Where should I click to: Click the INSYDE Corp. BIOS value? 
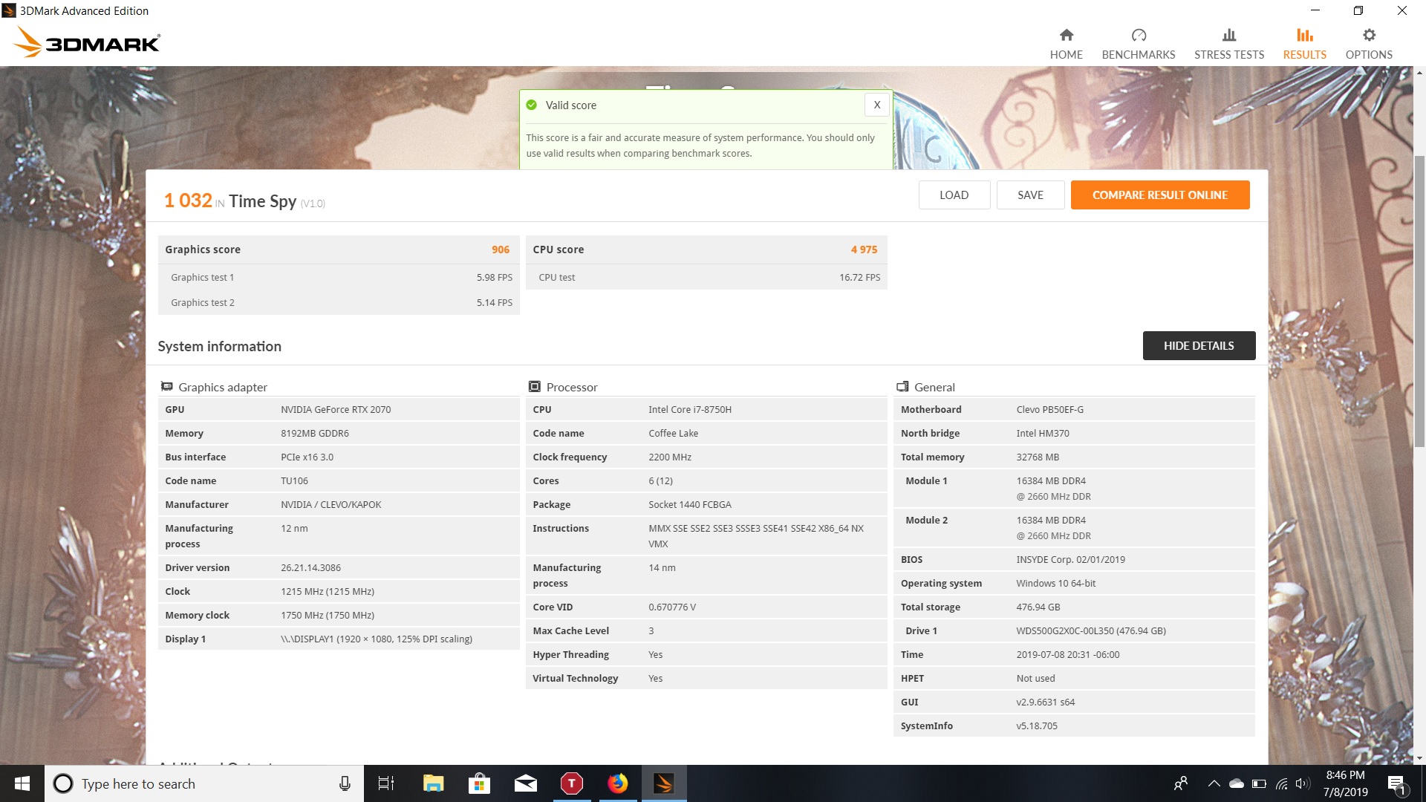coord(1070,559)
